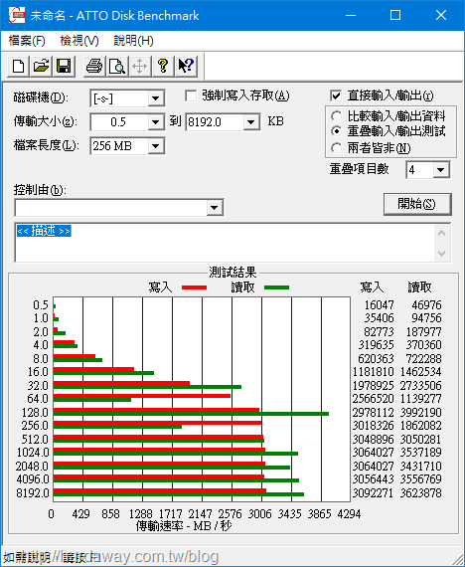The width and height of the screenshot is (465, 567).
Task: Click the green 讀取 legend swatch
Action: tap(276, 287)
